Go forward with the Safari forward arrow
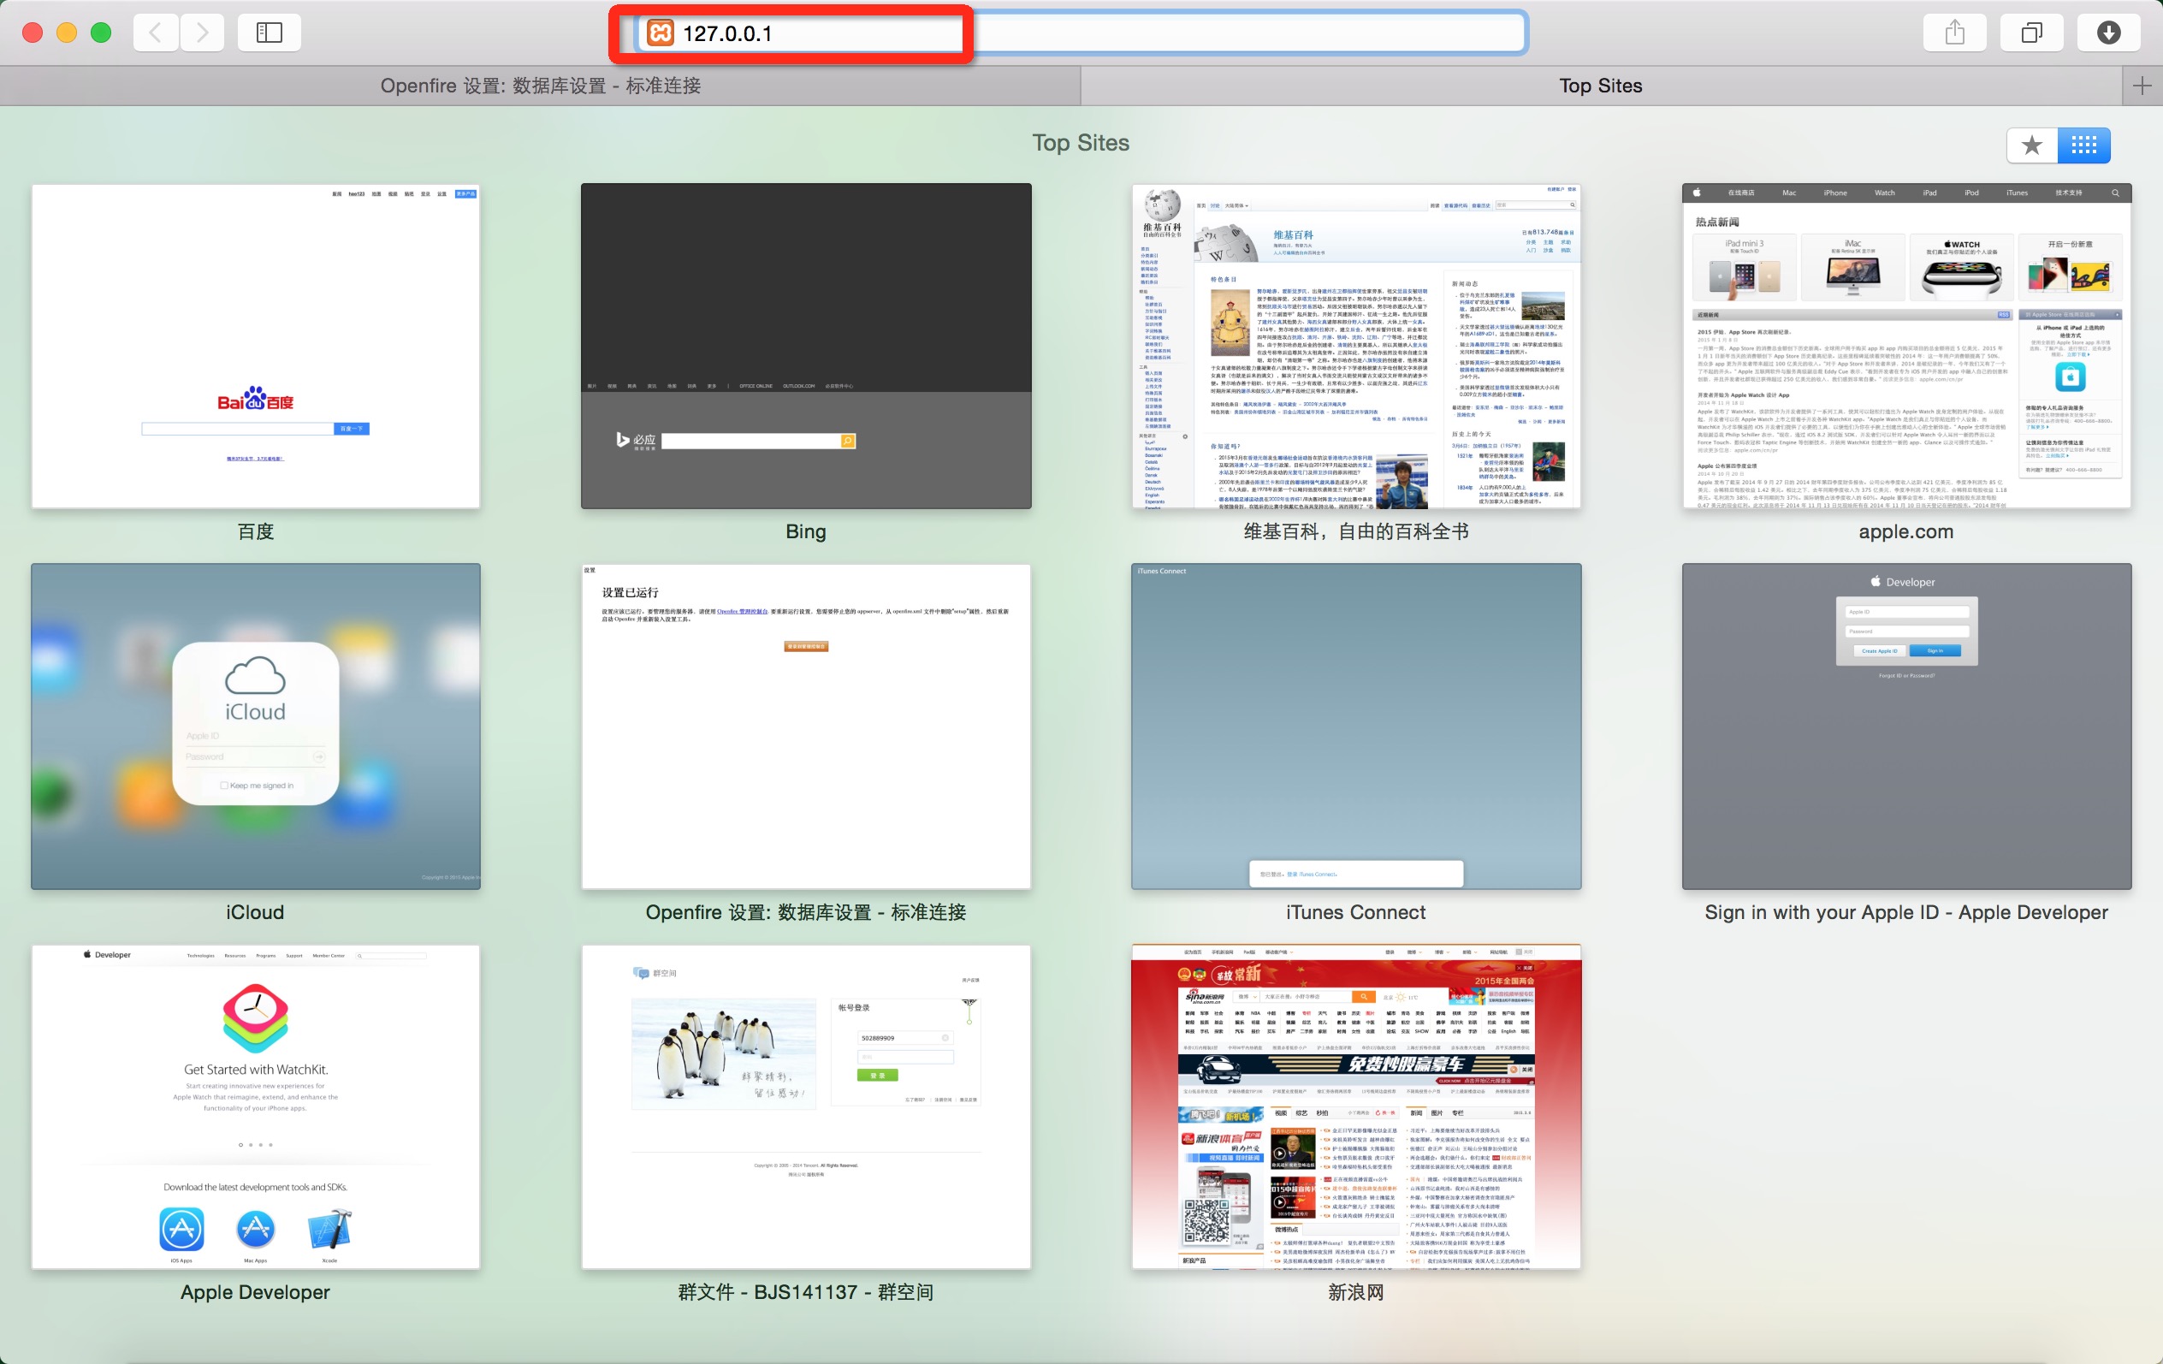The height and width of the screenshot is (1364, 2163). point(202,33)
